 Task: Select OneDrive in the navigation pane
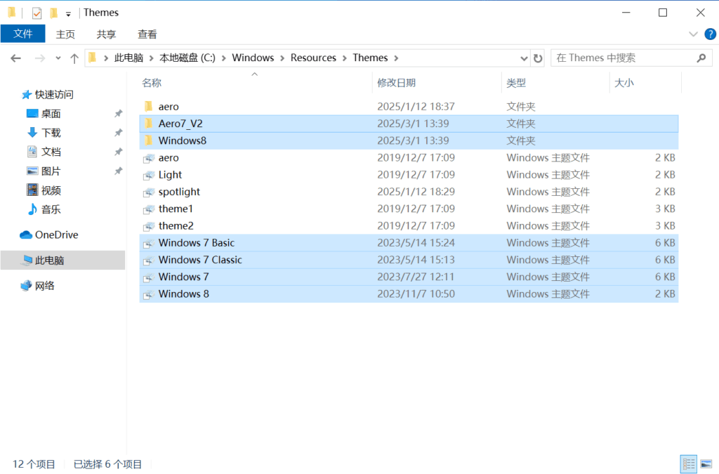tap(56, 235)
